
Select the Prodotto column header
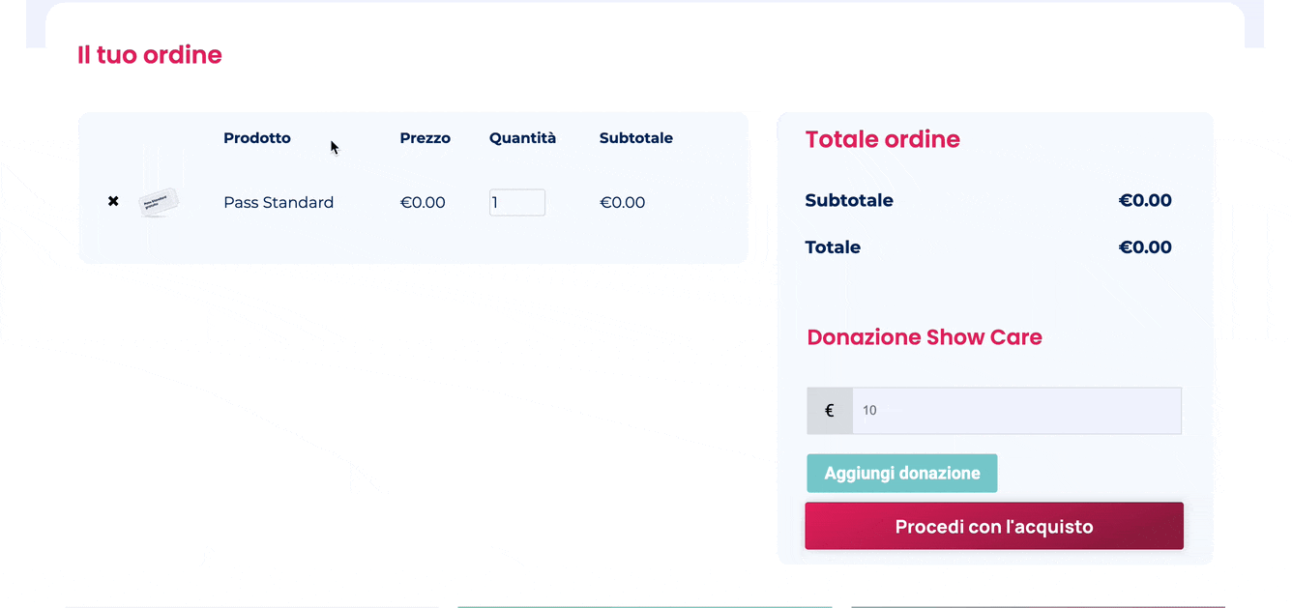257,138
